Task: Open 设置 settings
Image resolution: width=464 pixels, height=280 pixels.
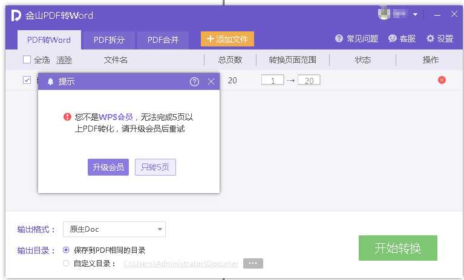Action: [x=440, y=39]
